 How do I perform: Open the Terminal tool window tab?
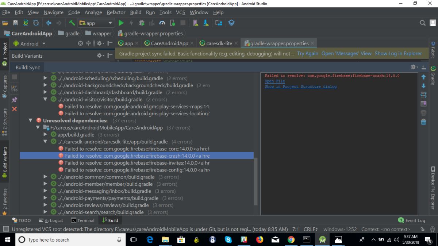coord(83,220)
